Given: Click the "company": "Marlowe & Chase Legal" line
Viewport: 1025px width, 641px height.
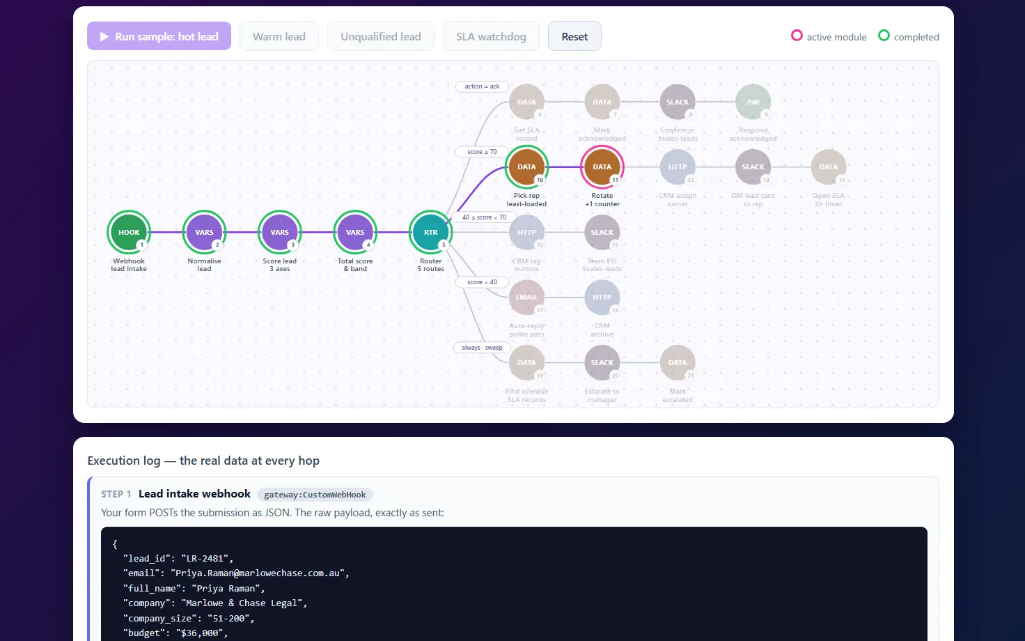Looking at the screenshot, I should point(215,603).
